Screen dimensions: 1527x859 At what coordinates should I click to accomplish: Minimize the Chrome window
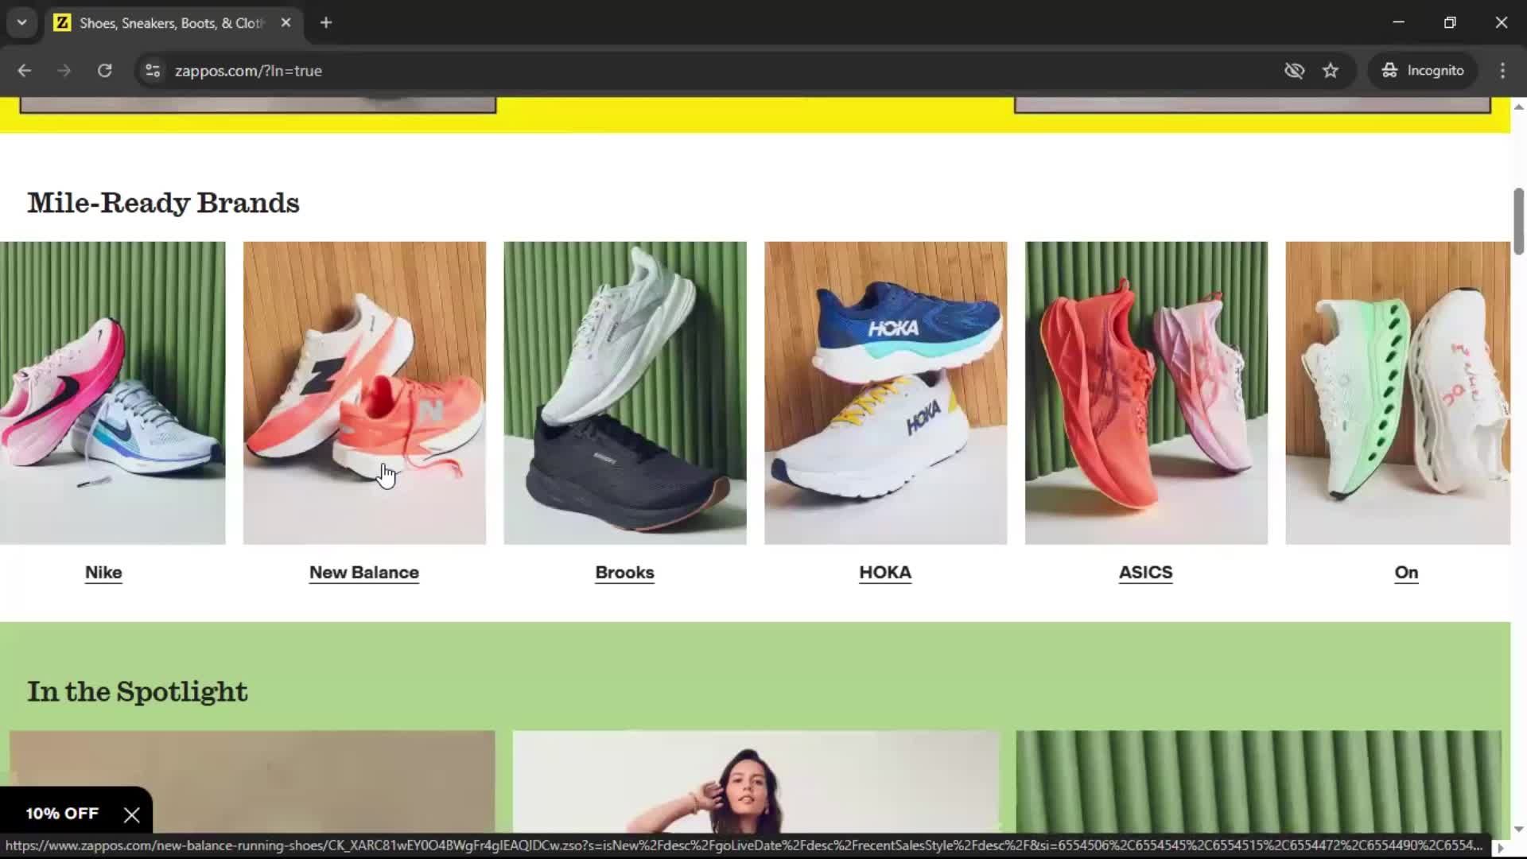[x=1398, y=22]
